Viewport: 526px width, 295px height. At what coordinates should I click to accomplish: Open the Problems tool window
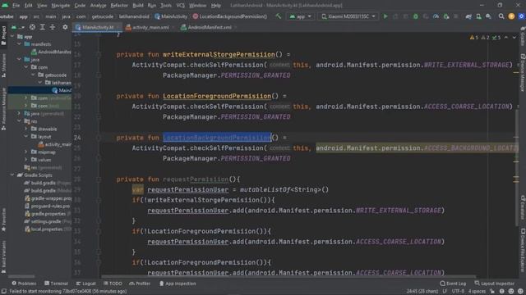[x=24, y=284]
